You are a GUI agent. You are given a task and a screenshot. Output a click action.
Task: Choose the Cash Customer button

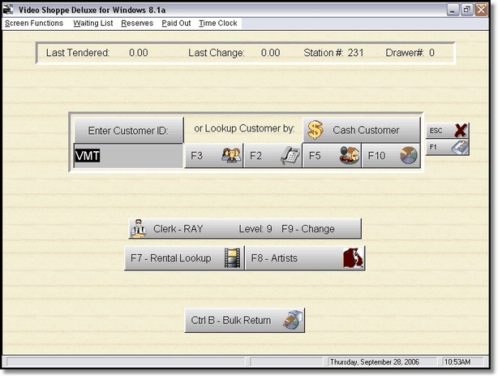[x=362, y=130]
